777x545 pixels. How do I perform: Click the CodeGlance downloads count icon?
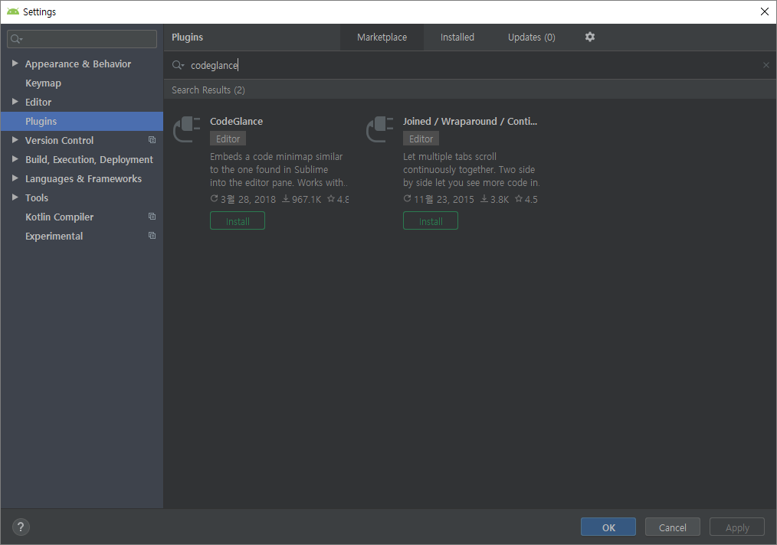285,198
